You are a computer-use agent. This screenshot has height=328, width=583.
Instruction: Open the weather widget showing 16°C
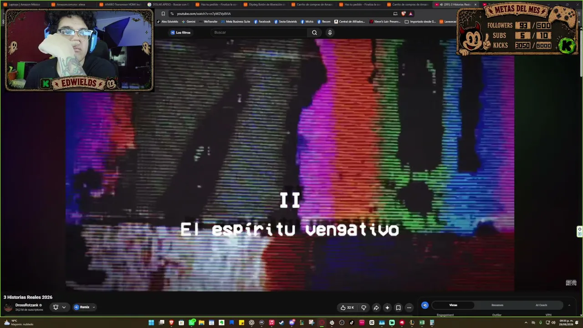pyautogui.click(x=19, y=323)
